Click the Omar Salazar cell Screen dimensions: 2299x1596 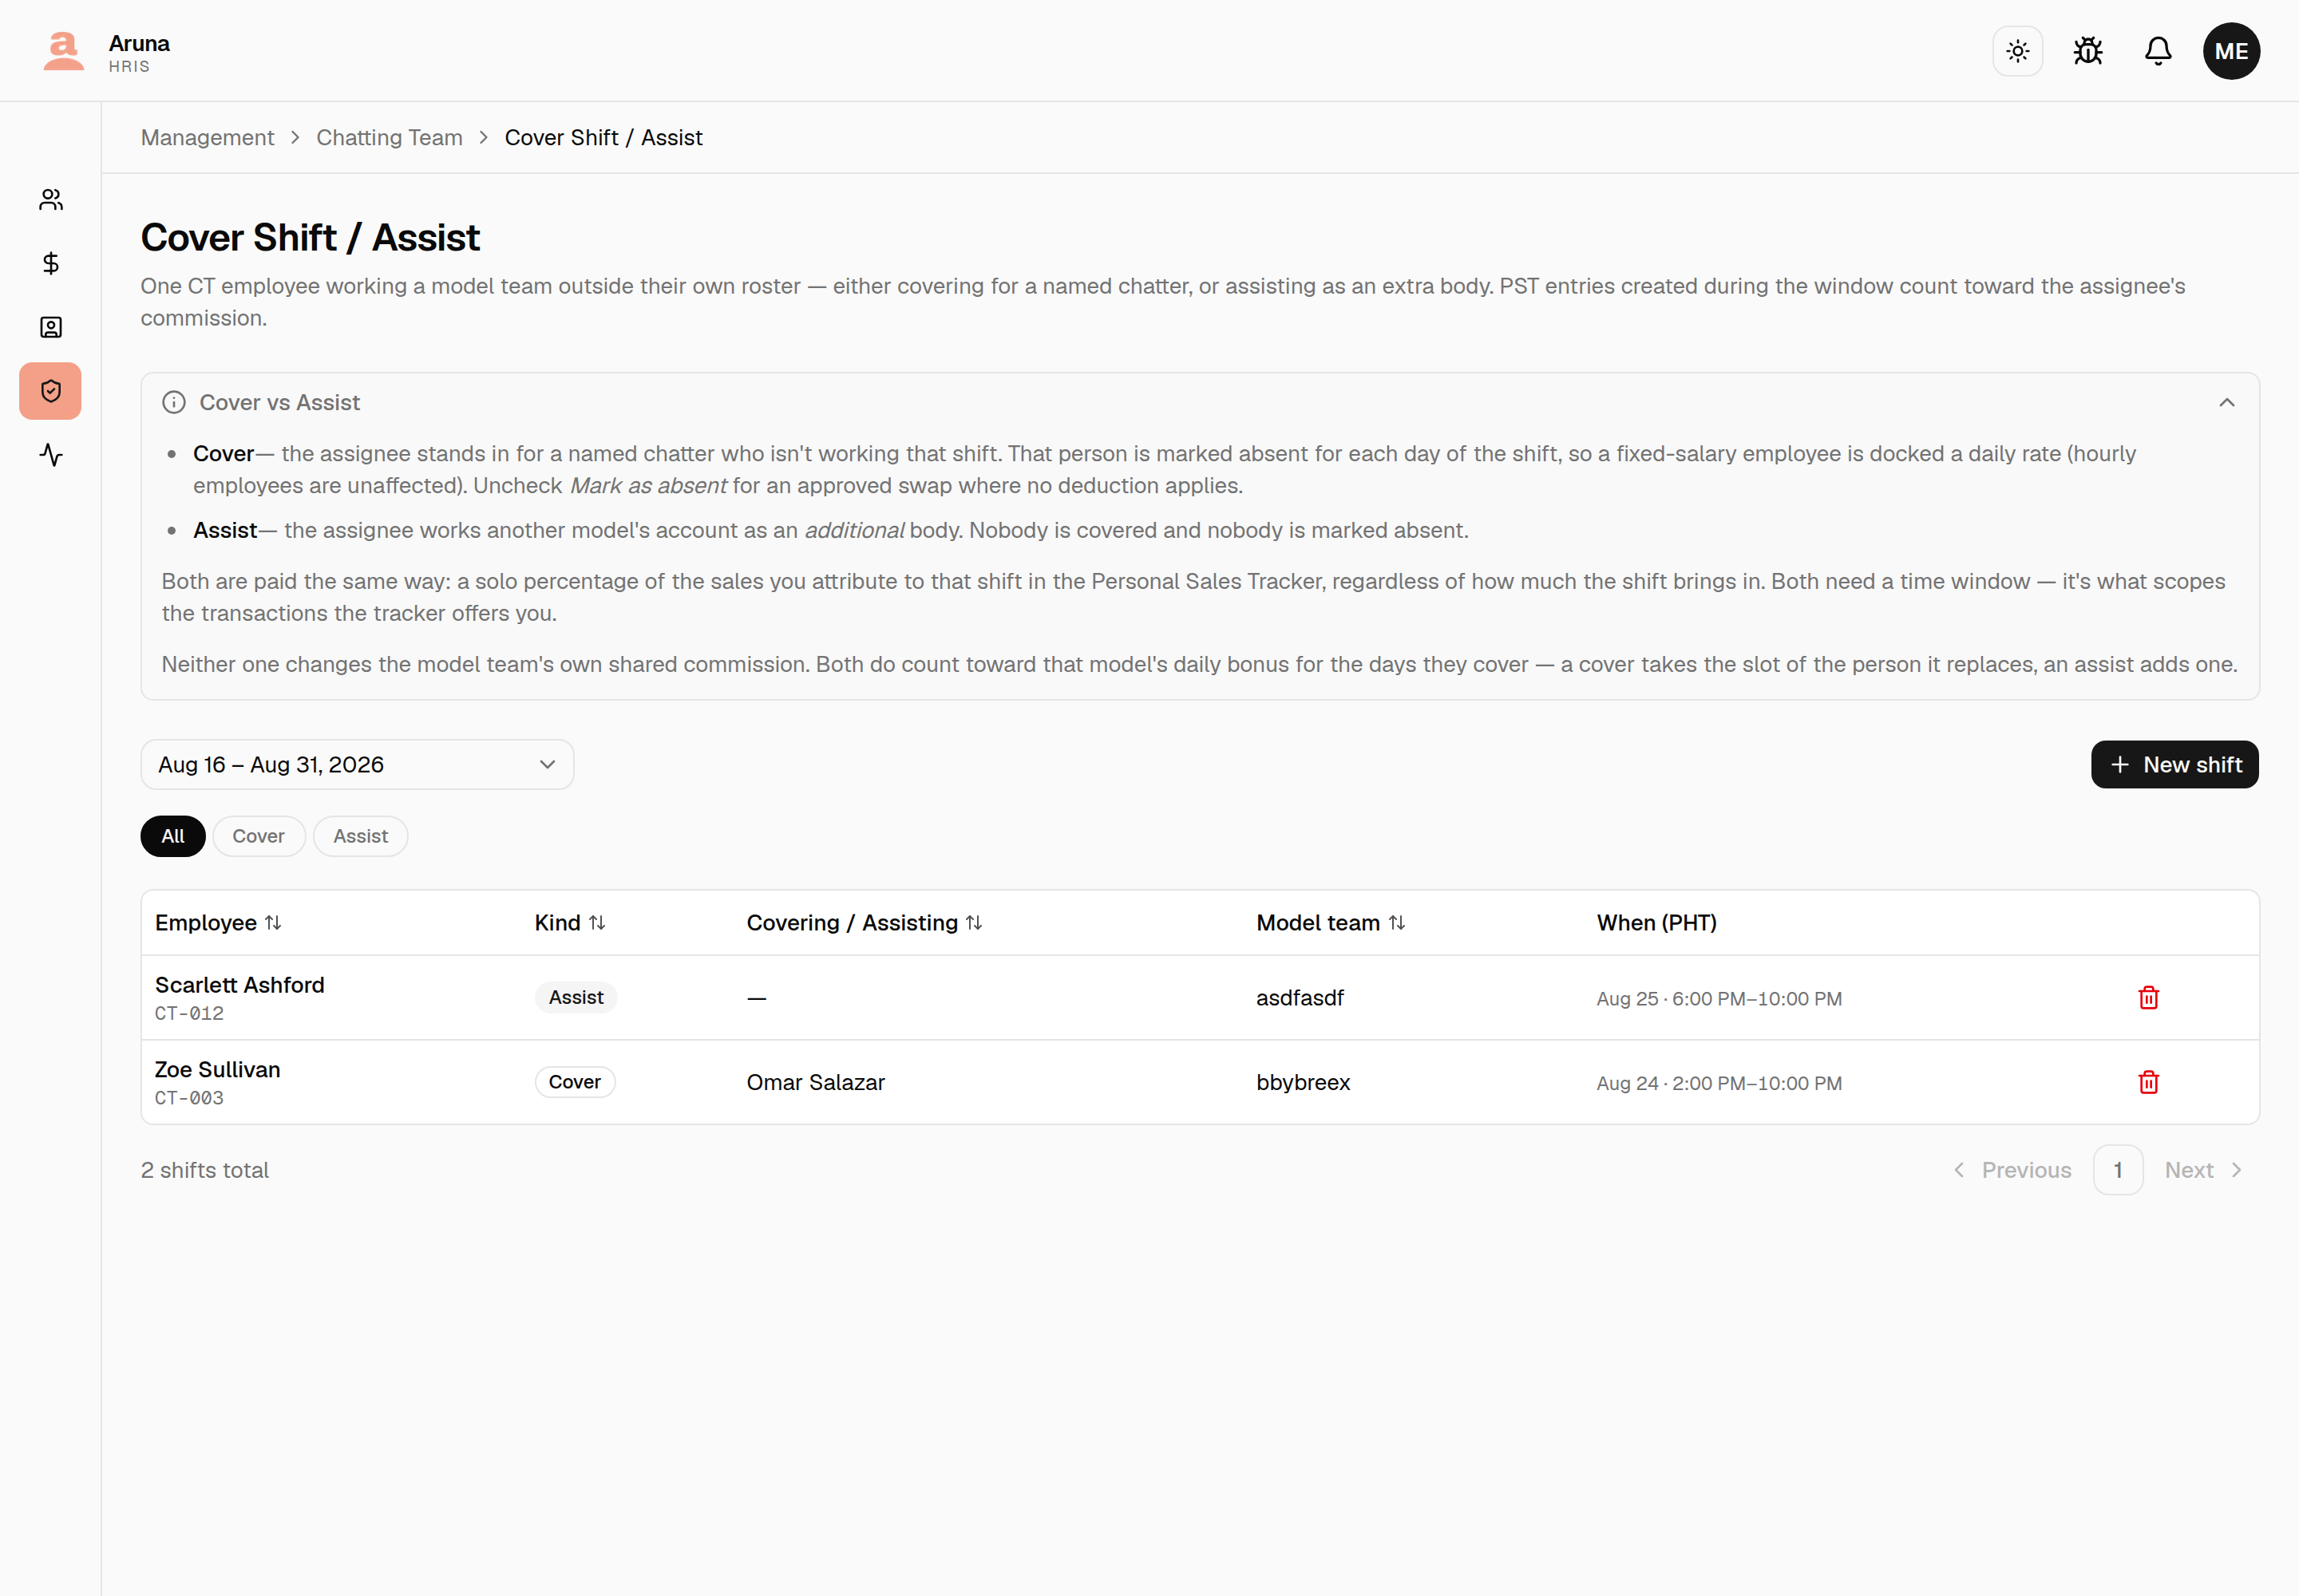tap(815, 1082)
